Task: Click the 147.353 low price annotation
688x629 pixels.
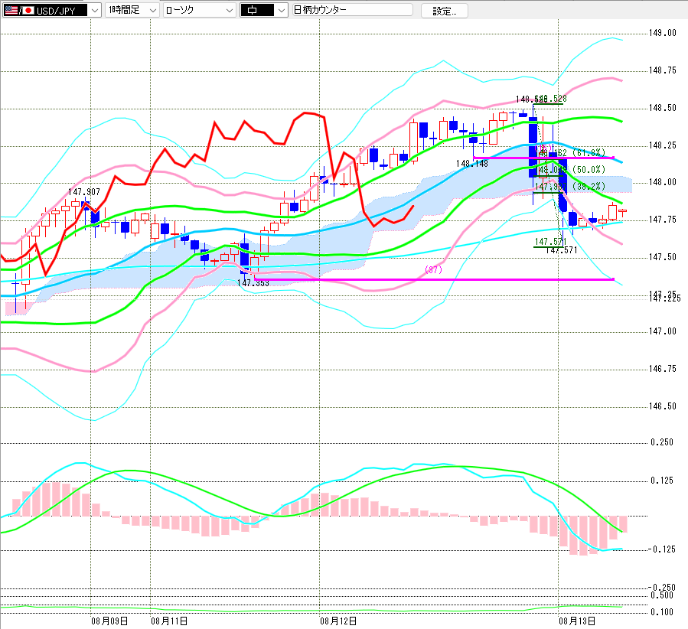Action: pyautogui.click(x=253, y=283)
